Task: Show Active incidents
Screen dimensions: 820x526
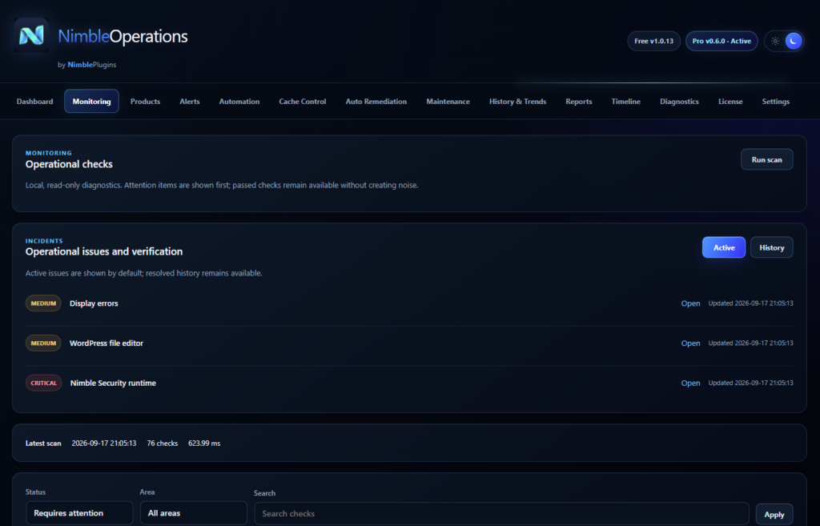Action: pos(724,247)
